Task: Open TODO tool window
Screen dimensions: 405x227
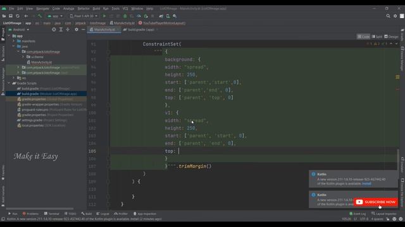Action: tap(70, 214)
